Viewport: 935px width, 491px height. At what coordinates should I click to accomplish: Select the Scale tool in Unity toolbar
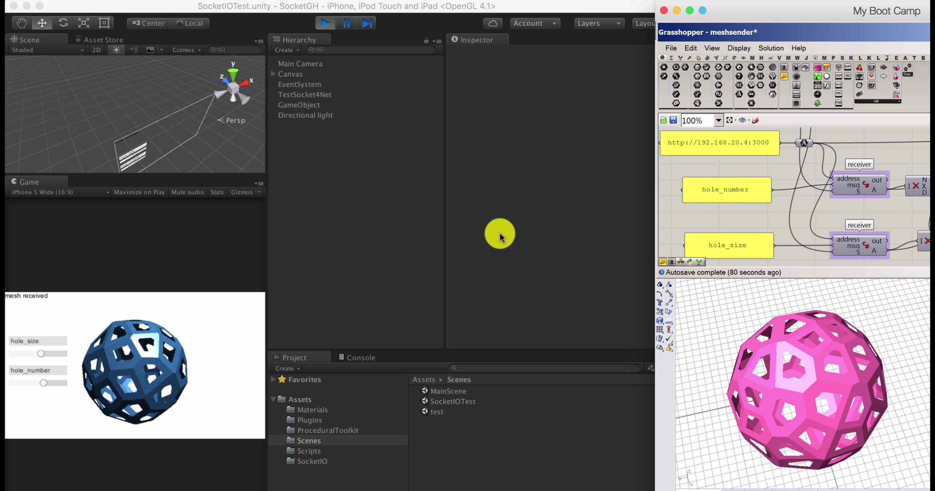pyautogui.click(x=83, y=23)
